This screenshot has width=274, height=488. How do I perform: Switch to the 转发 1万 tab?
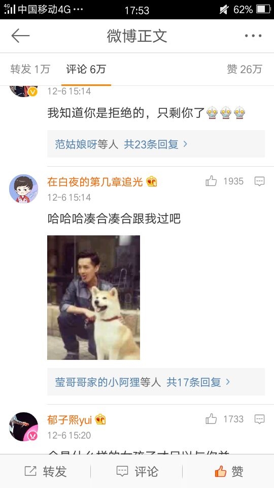pyautogui.click(x=30, y=69)
